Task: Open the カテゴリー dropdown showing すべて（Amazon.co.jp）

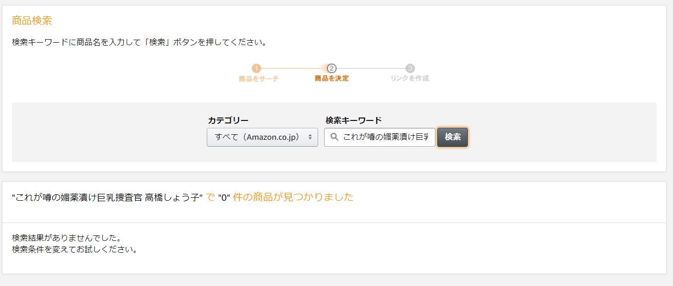Action: click(x=262, y=137)
